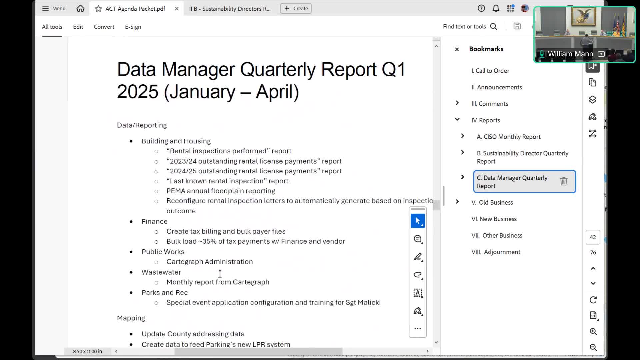Click the page number 42 field
Viewport: 640px width, 360px height.
tap(593, 237)
